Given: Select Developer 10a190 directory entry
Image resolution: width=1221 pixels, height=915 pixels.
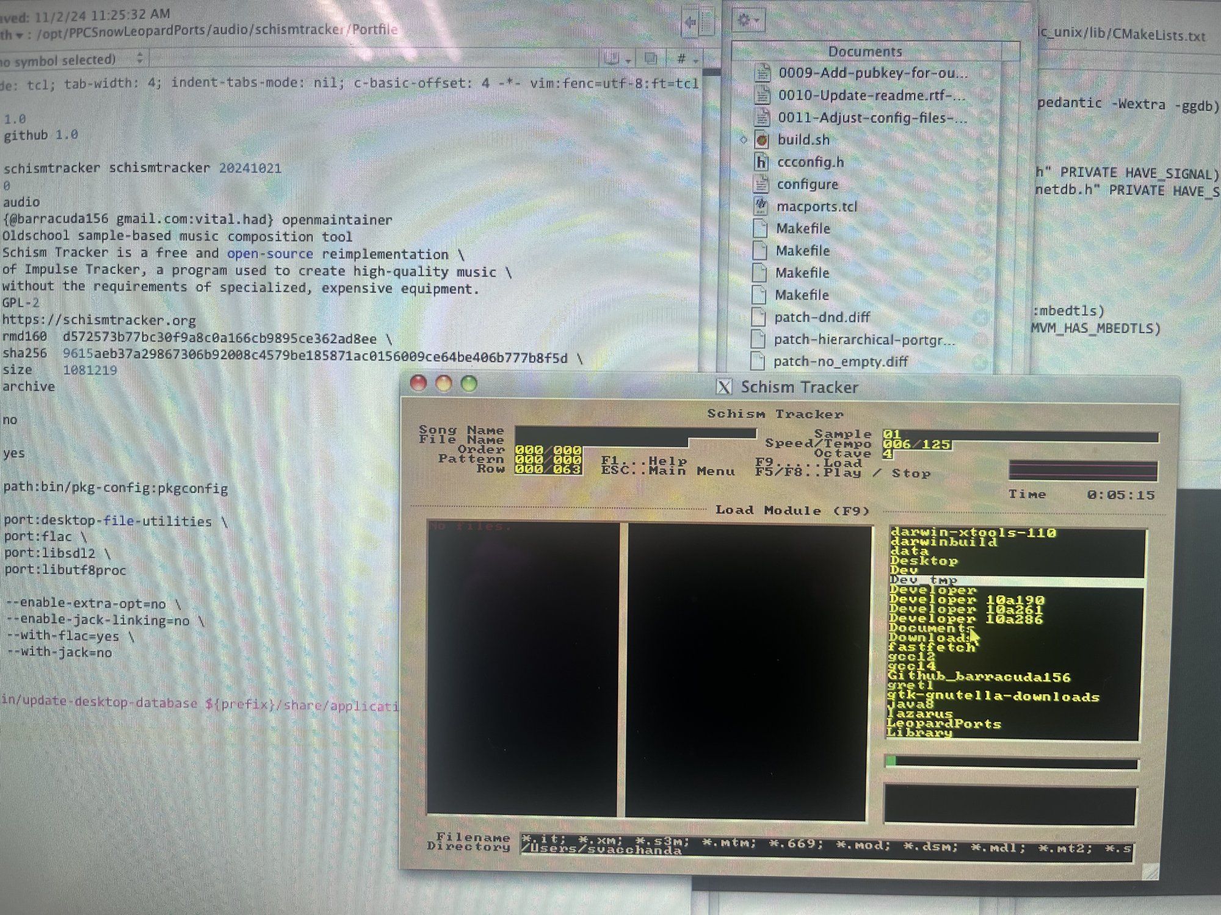Looking at the screenshot, I should [966, 600].
